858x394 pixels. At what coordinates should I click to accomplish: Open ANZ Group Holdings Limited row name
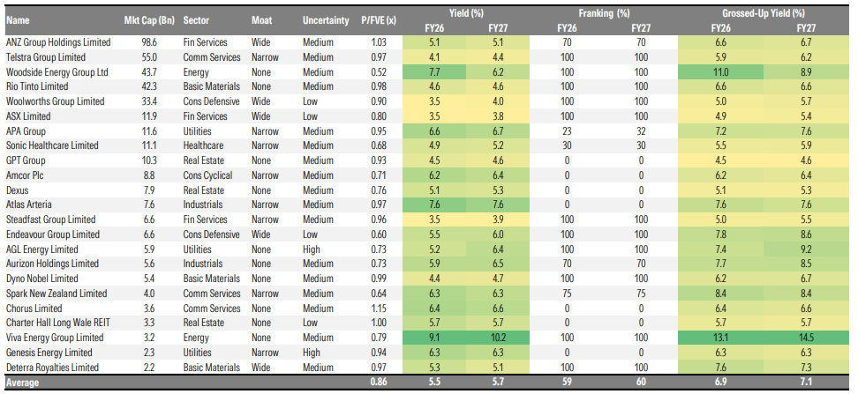point(58,42)
